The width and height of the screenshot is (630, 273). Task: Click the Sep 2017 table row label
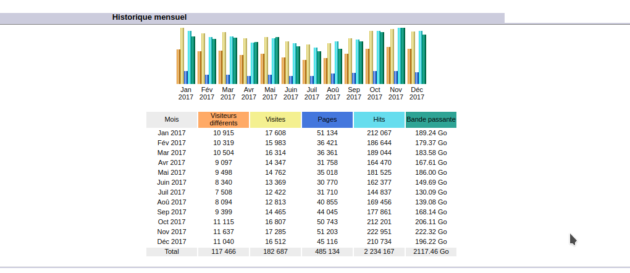pyautogui.click(x=172, y=212)
